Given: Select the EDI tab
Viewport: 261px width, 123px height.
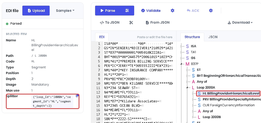Looking at the screenshot, I should [102, 37].
